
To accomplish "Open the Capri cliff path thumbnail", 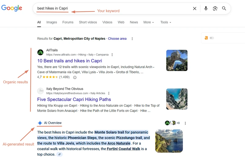I will pos(177,99).
